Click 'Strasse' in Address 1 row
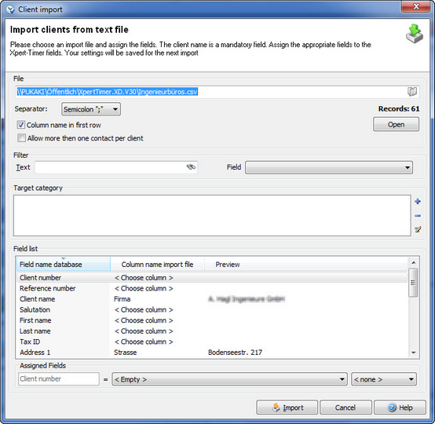435x424 pixels. point(125,353)
